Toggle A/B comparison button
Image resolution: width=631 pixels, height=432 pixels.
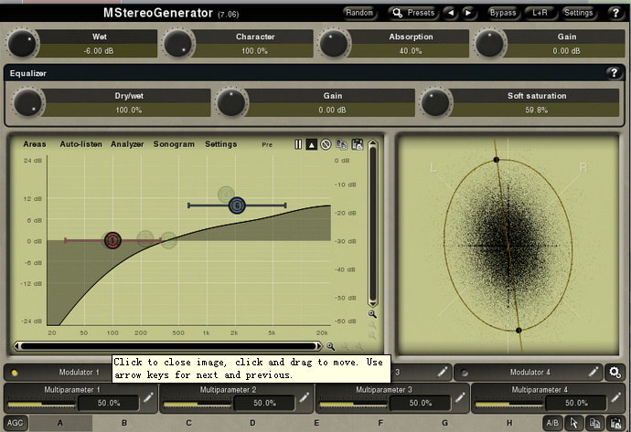(552, 423)
